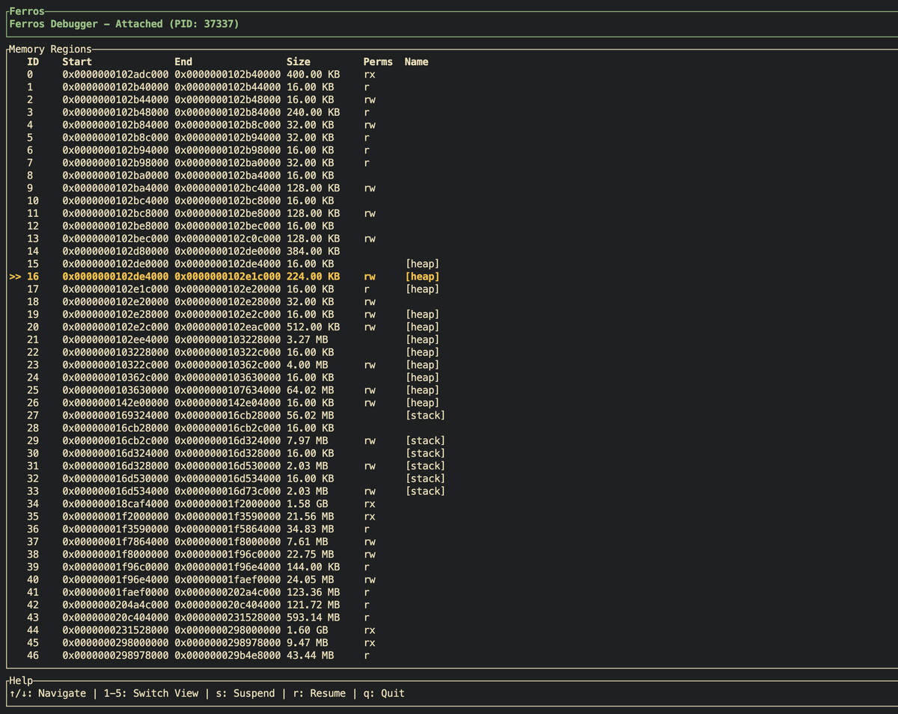Select start address 0x0000000102adc000 in row 0

[115, 75]
